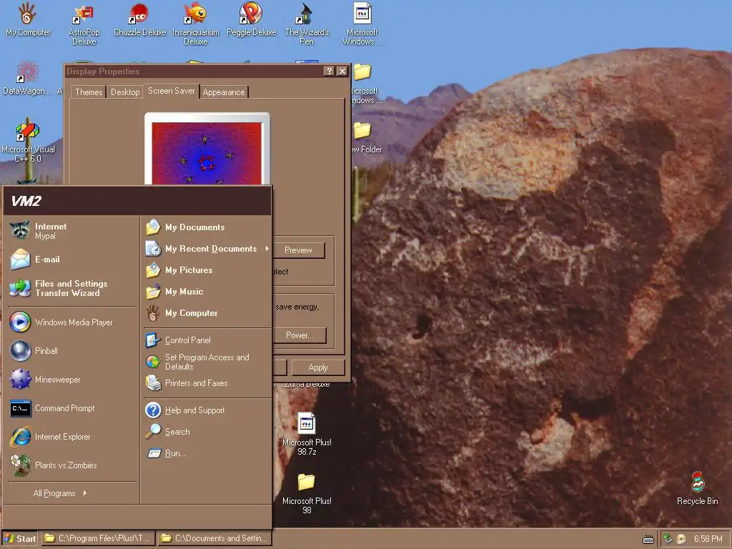Viewport: 732px width, 549px height.
Task: Open monitor Power... settings
Action: [300, 335]
